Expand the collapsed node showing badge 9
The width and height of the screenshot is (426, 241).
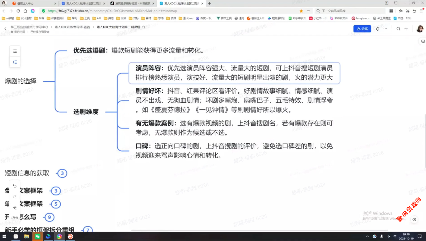(x=49, y=217)
